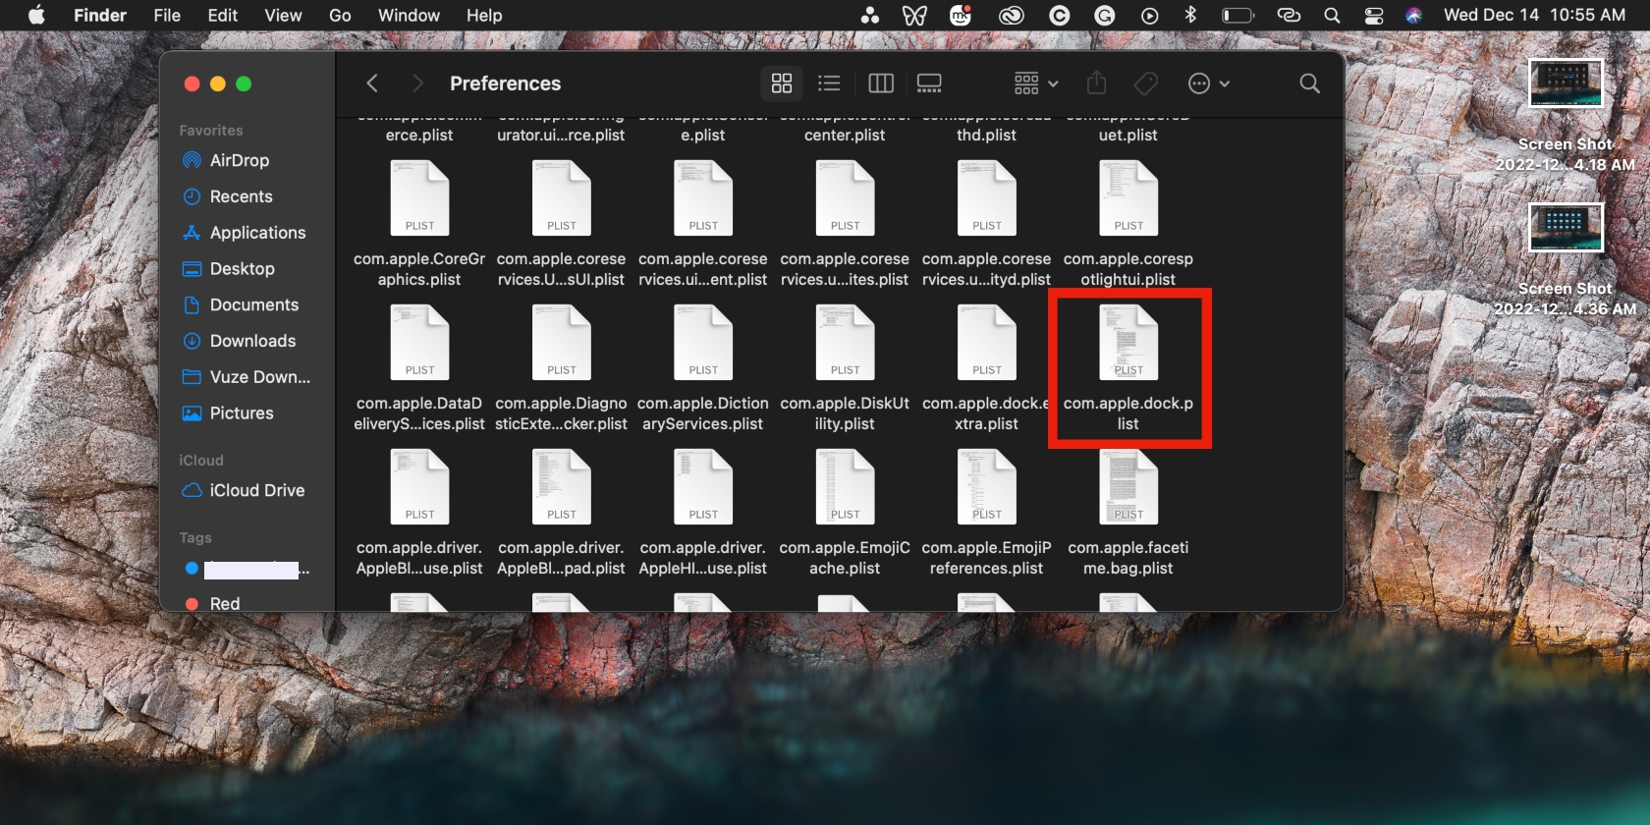The width and height of the screenshot is (1650, 825).
Task: Switch to column view in Finder toolbar
Action: [x=881, y=83]
